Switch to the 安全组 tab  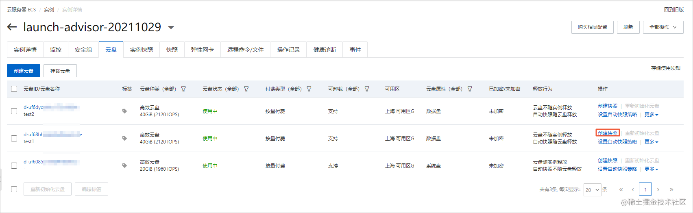(83, 50)
